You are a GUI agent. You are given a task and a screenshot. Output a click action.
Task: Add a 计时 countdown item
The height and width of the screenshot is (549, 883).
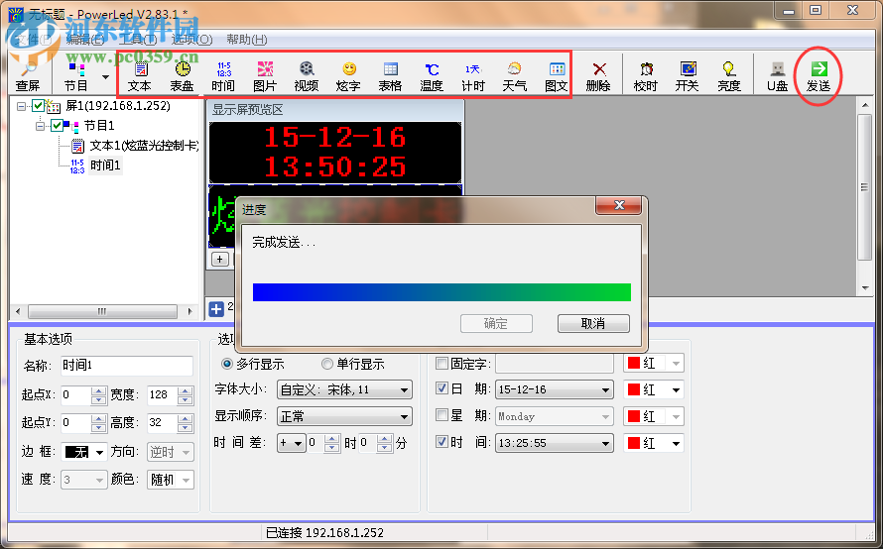point(473,76)
